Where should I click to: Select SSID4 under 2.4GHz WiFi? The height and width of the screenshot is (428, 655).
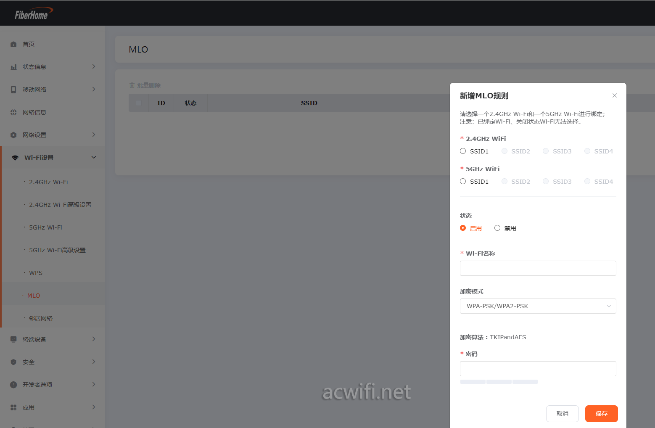tap(587, 151)
